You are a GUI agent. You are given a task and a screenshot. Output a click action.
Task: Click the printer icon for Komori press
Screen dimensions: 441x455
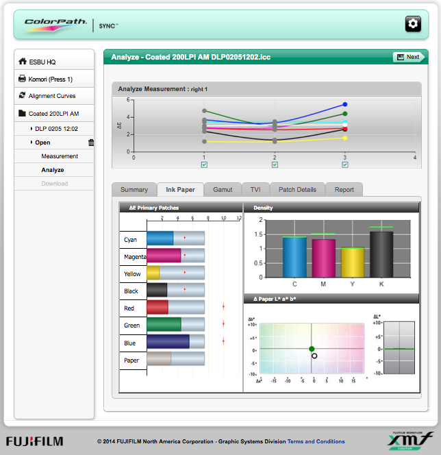coord(23,79)
